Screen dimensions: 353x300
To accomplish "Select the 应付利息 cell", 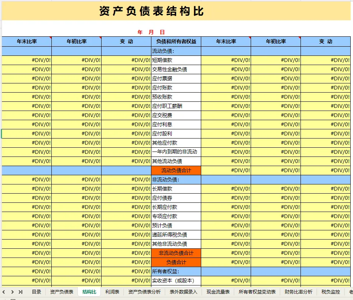I will (x=176, y=124).
